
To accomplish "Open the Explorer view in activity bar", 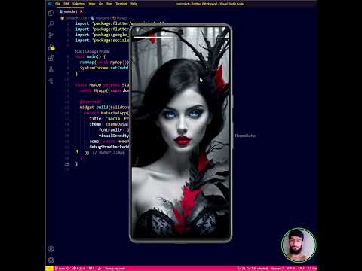I will pyautogui.click(x=51, y=13).
